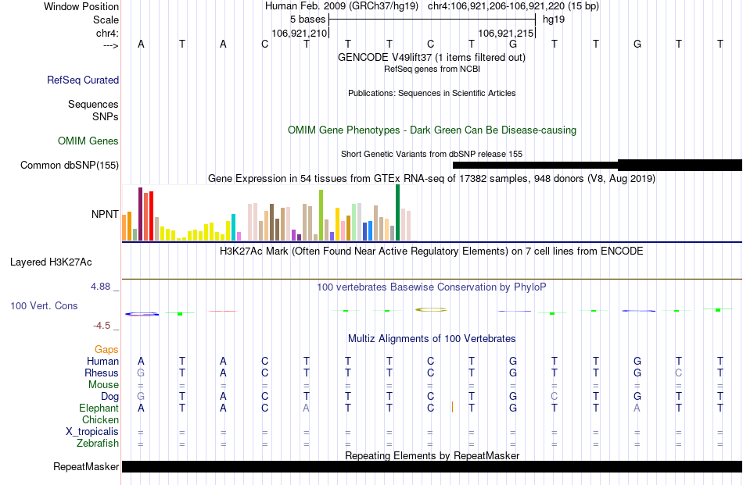Click the tall lime-green GTEx expression bar

(x=321, y=216)
